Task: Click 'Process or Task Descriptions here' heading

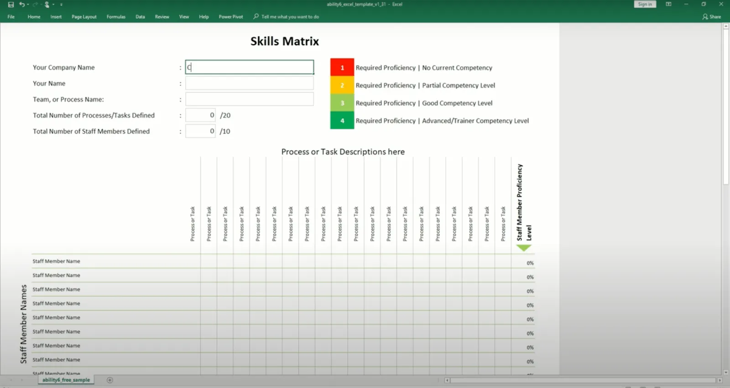Action: (343, 152)
